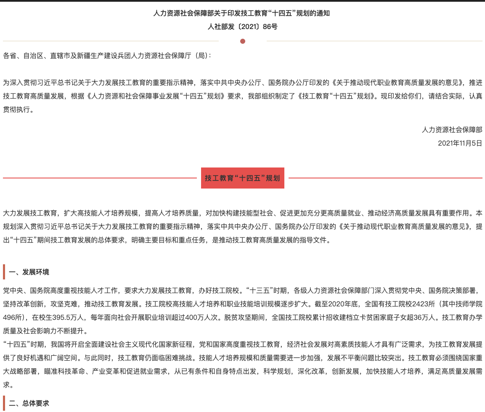The image size is (485, 412).
Task: Click the title 人力资源社会保障部关于印发技工教育“十四五”规划的通知
Action: (241, 13)
